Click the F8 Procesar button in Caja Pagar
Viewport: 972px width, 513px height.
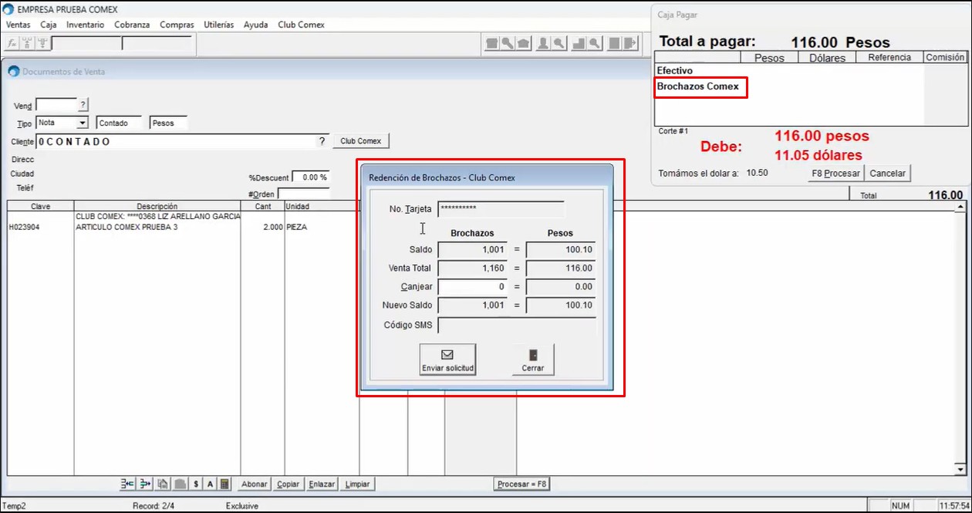835,173
